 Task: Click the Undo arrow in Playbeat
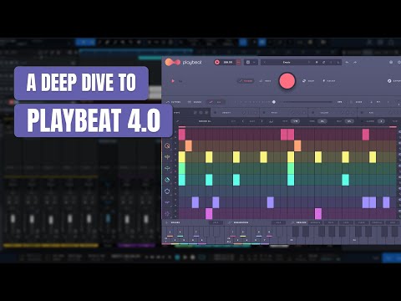click(x=347, y=62)
